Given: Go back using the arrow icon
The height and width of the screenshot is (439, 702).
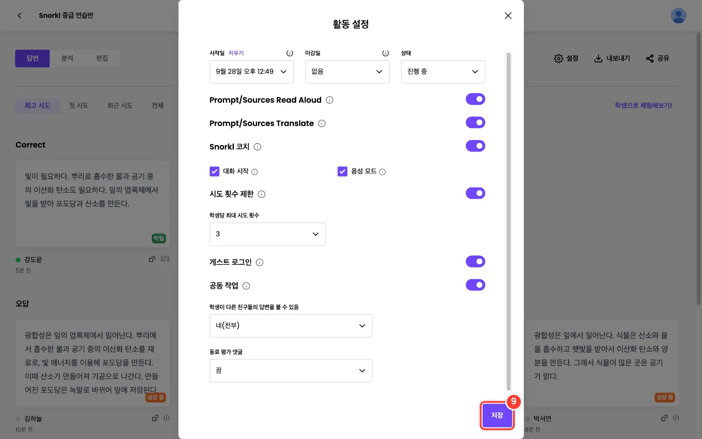Looking at the screenshot, I should click(x=20, y=15).
